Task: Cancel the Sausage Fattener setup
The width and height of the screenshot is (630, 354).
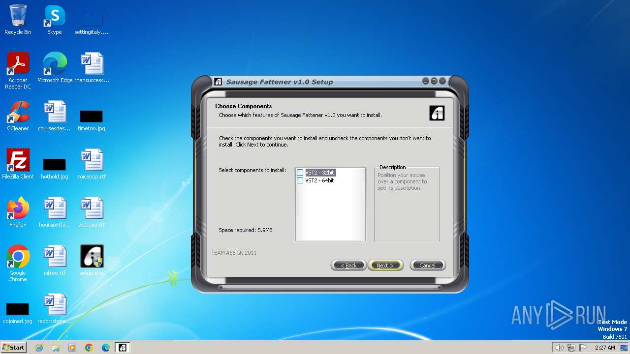Action: point(427,265)
